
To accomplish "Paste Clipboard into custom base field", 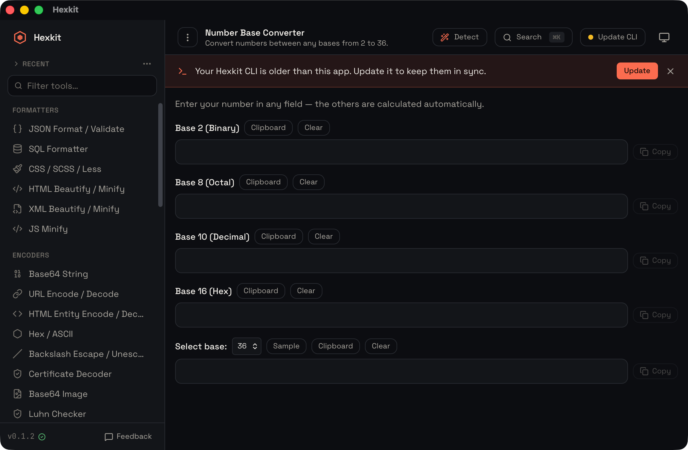I will 336,346.
